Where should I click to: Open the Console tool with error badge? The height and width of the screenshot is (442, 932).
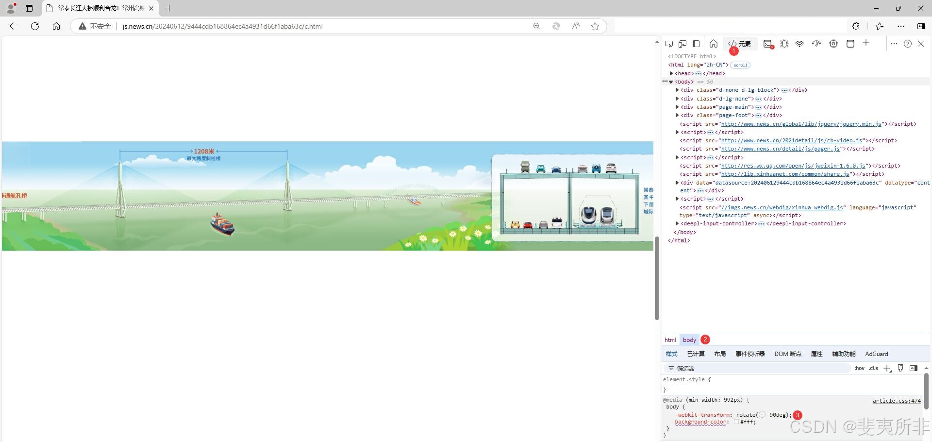coord(768,44)
